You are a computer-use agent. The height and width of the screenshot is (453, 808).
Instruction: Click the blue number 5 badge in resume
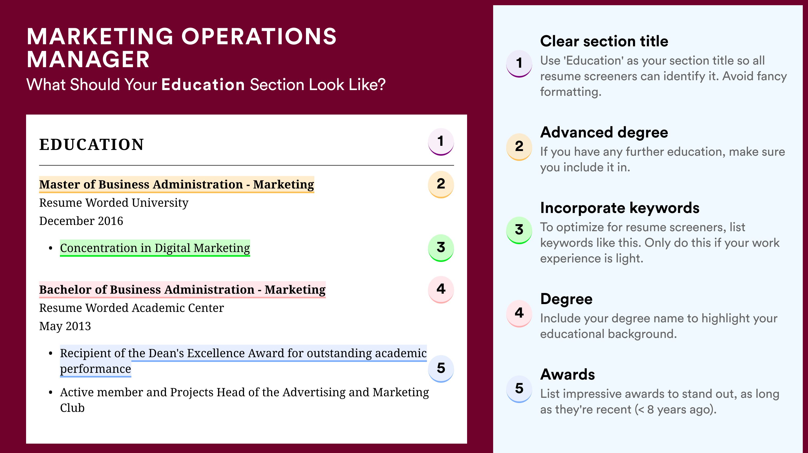[x=441, y=368]
